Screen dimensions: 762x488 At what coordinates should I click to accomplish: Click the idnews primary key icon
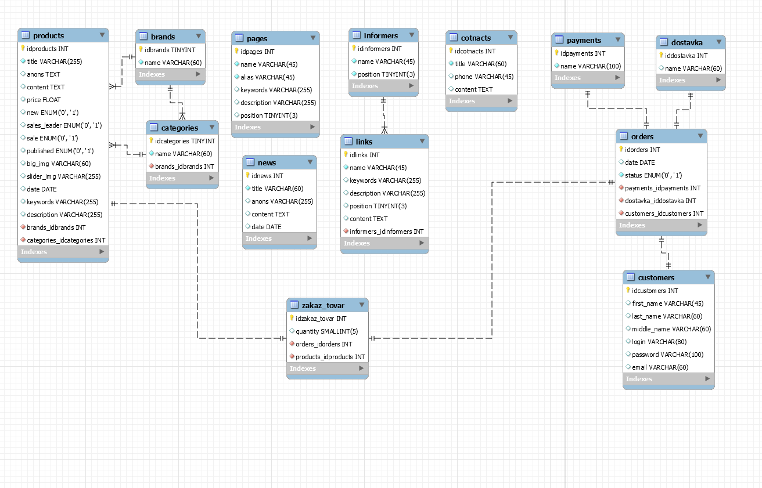pyautogui.click(x=248, y=176)
